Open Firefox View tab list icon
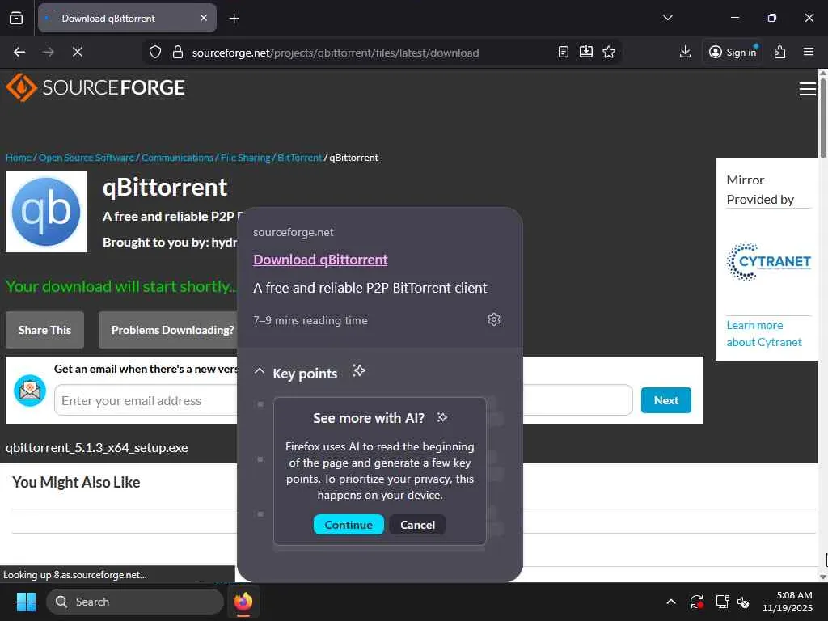The width and height of the screenshot is (828, 621). [16, 18]
